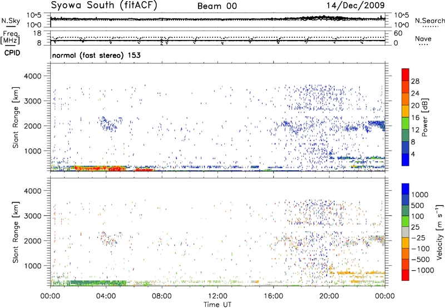Image resolution: width=445 pixels, height=308 pixels.
Task: Click the blue top Velocity colorbar segment
Action: pos(406,189)
